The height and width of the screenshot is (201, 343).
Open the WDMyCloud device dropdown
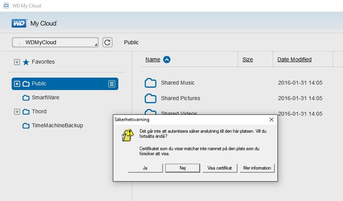pyautogui.click(x=55, y=42)
